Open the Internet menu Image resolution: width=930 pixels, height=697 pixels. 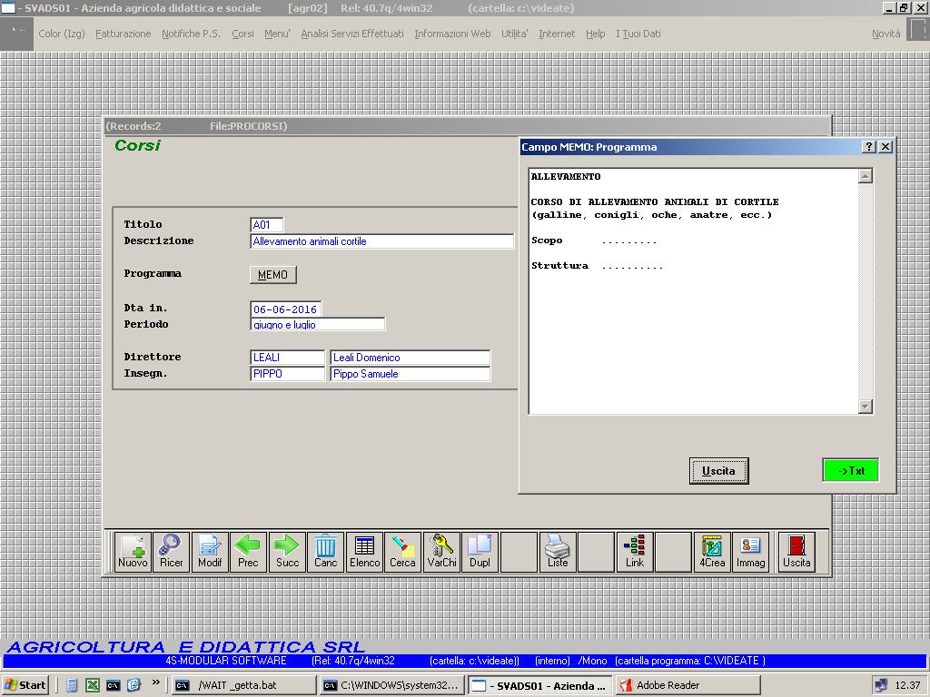point(557,34)
